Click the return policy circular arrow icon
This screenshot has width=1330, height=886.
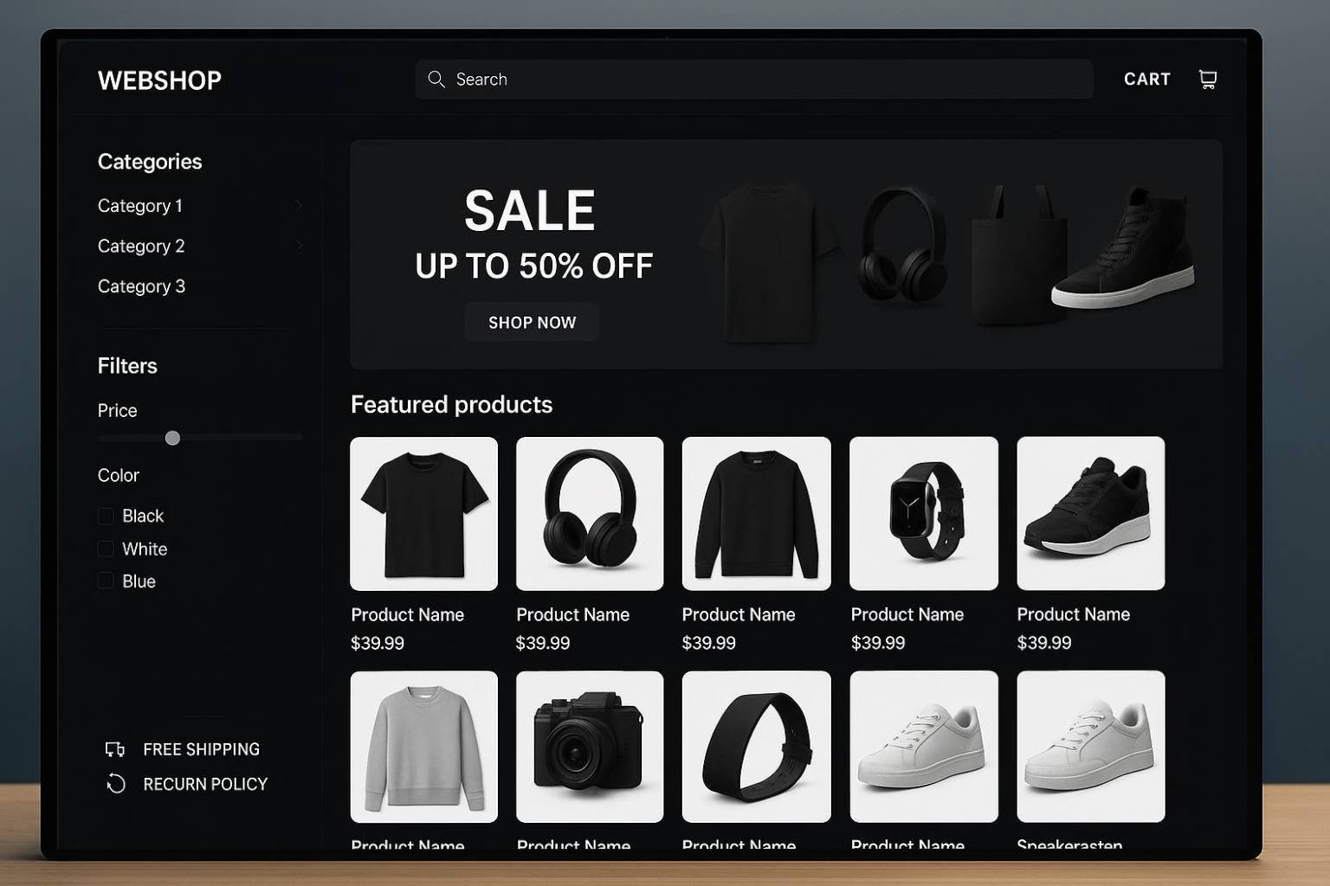116,784
